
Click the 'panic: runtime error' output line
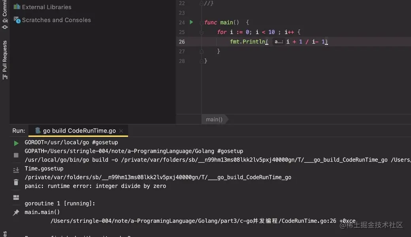(x=95, y=186)
